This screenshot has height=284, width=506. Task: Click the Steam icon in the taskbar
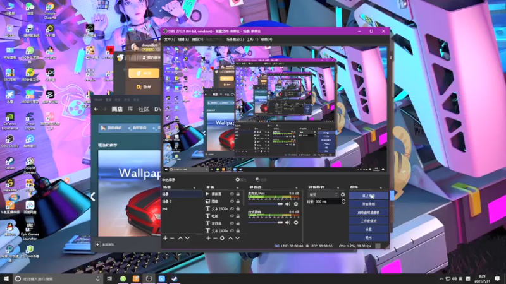(x=175, y=278)
